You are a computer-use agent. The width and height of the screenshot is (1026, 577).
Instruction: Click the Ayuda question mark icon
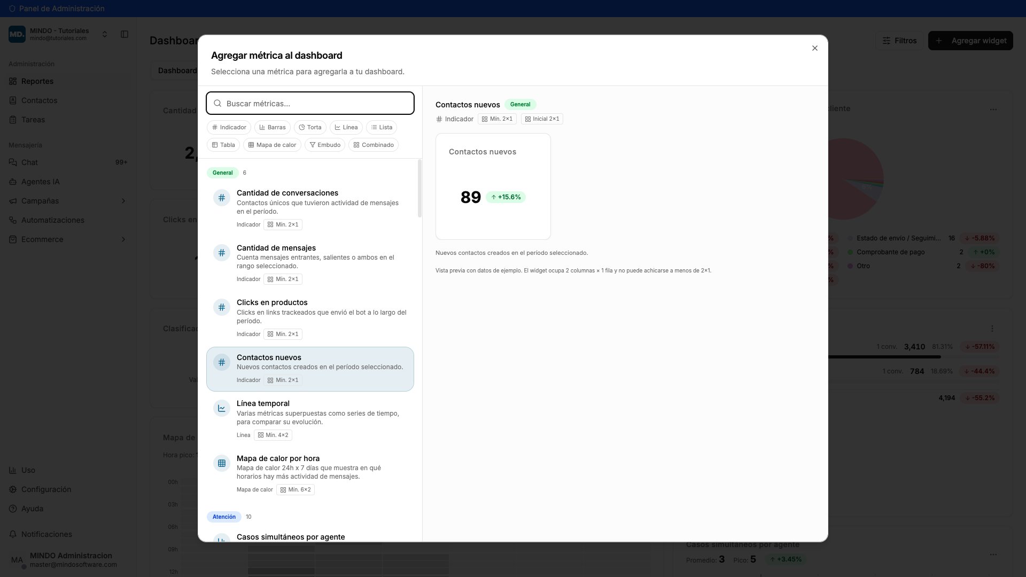(x=13, y=509)
